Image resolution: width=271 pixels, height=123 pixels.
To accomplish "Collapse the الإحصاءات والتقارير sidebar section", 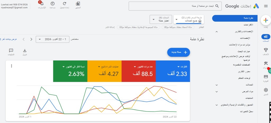I will point(217,31).
